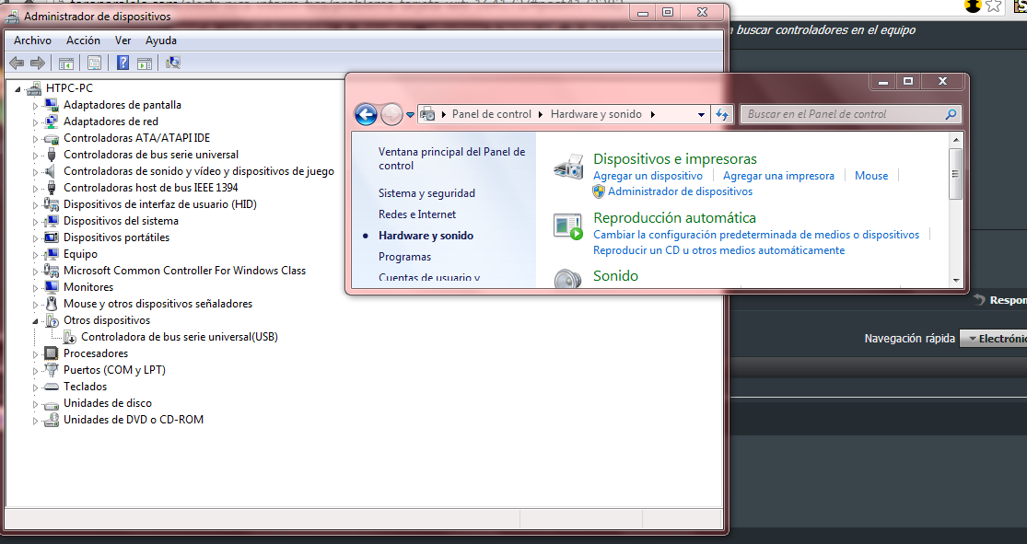The height and width of the screenshot is (544, 1027).
Task: Open the Programas category
Action: tap(404, 257)
